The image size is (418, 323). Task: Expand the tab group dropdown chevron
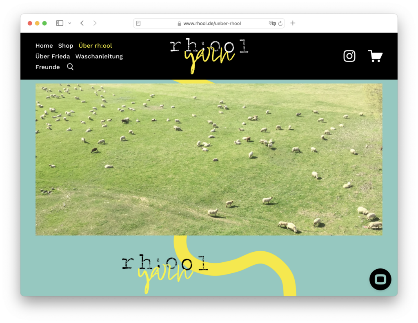69,23
